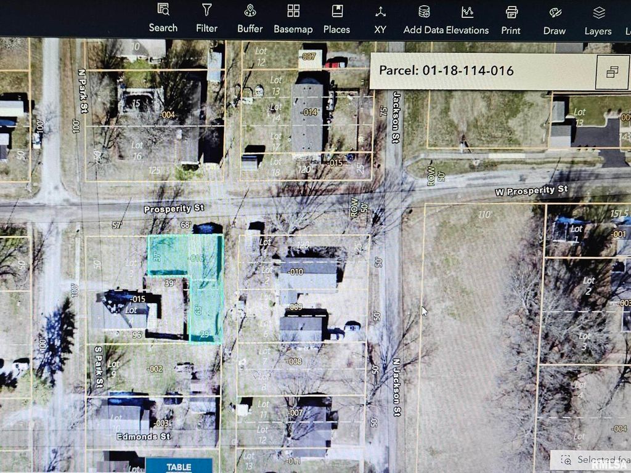The height and width of the screenshot is (473, 631).
Task: Select parcel -014 north of Prosperity St
Action: pos(309,112)
